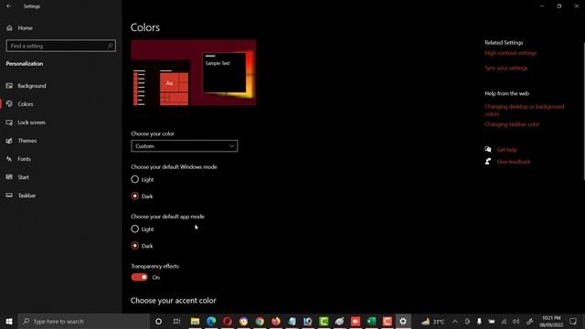Open Changing desktop or background colors link
This screenshot has width=585, height=329.
pos(524,110)
